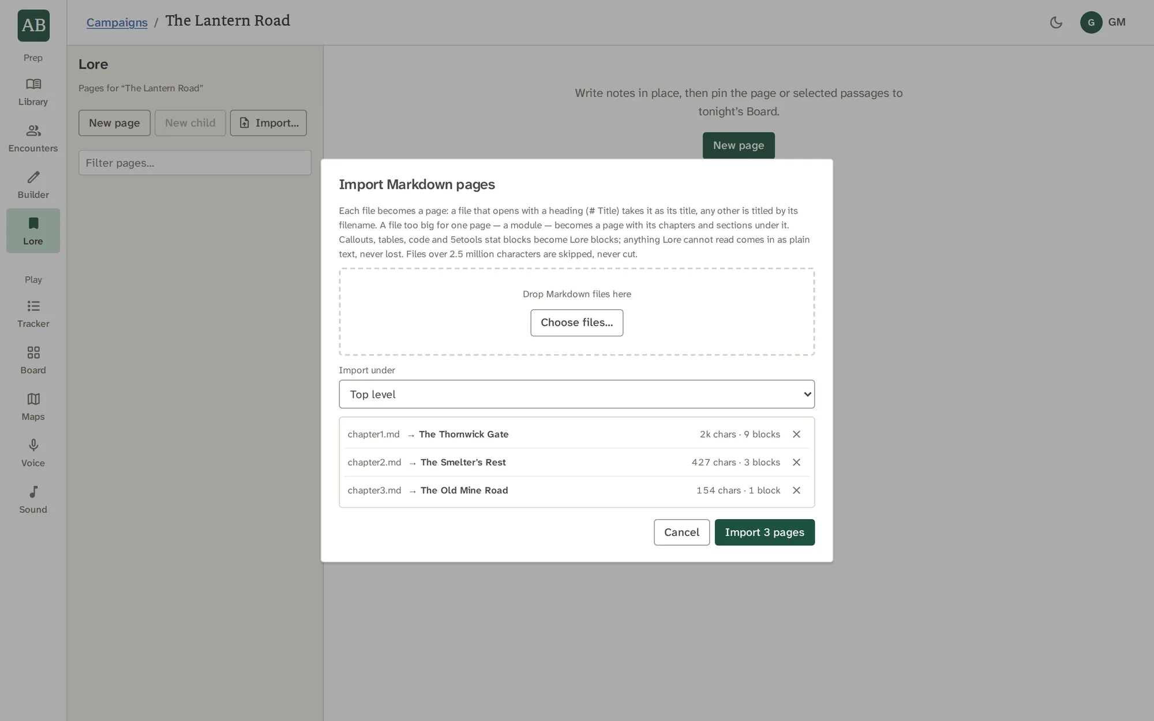Open the Board section
The image size is (1154, 721).
33,360
